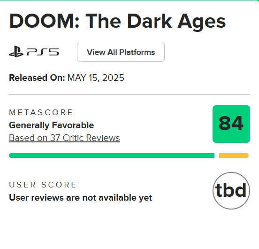Click the word Platforms in the button
The height and width of the screenshot is (249, 259).
tap(137, 52)
